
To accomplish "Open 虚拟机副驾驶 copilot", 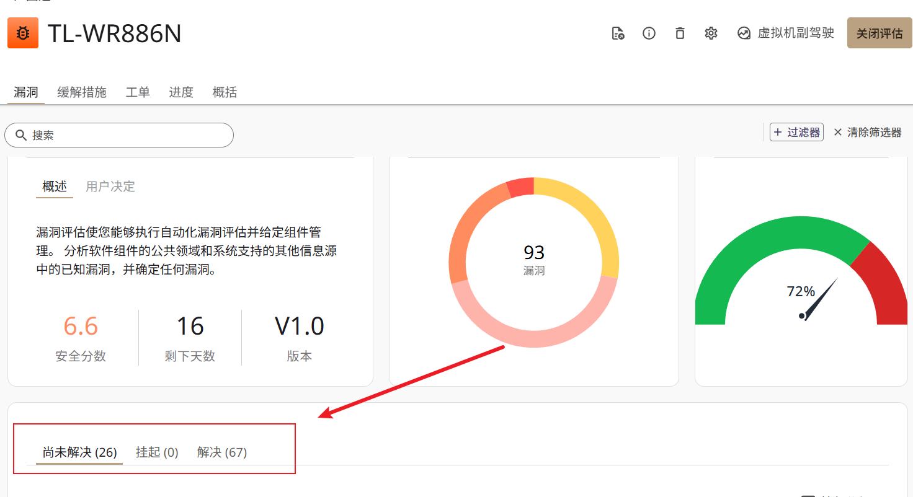I will (786, 33).
